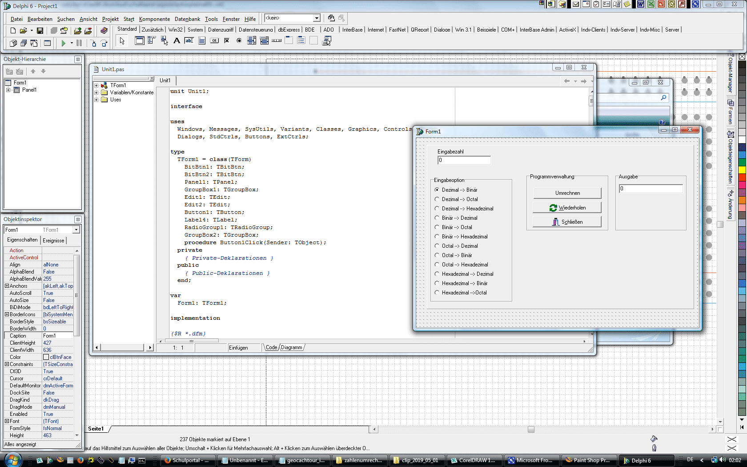This screenshot has width=747, height=467.
Task: Switch to the Diagramm tab
Action: [x=292, y=348]
